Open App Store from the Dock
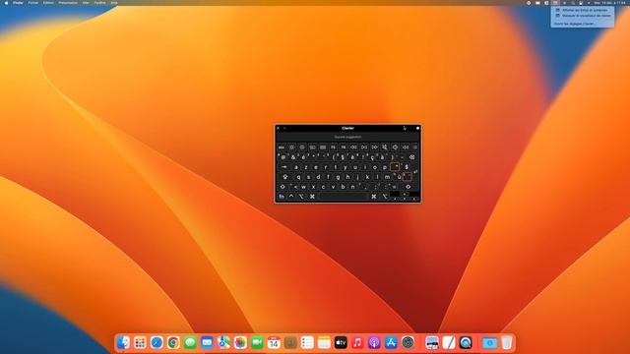Screen dimensions: 630x354 tap(391, 342)
